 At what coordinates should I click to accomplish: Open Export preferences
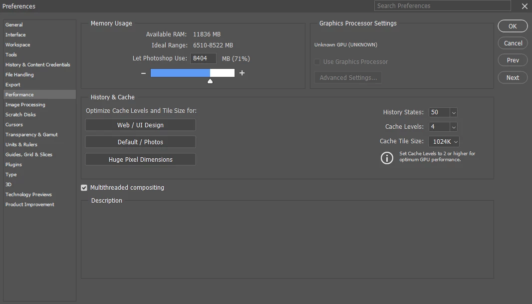(x=39, y=84)
